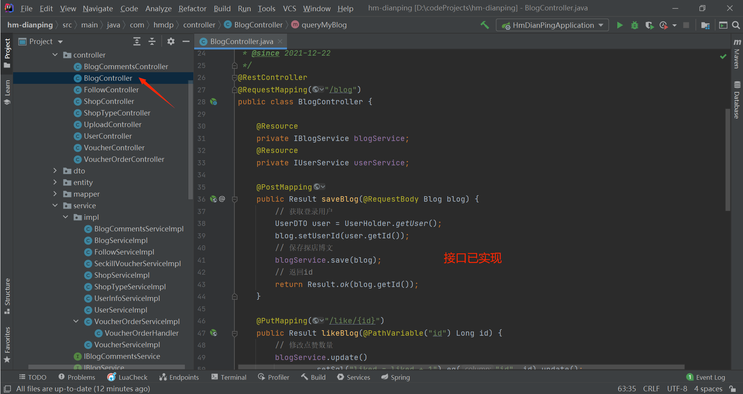Screen dimensions: 743x394
Task: Open the Learn tool window
Action: coord(7,92)
